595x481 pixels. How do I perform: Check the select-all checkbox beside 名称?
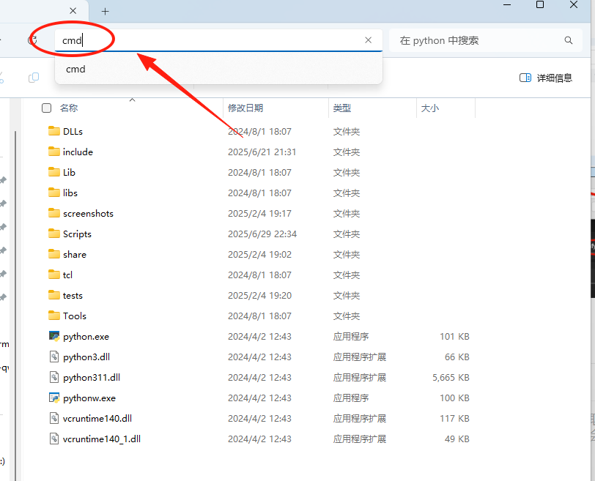46,108
